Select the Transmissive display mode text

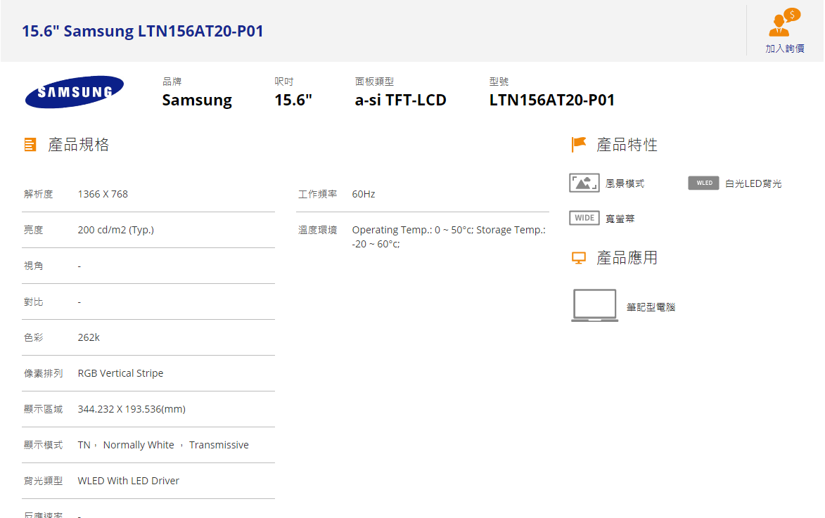point(219,445)
